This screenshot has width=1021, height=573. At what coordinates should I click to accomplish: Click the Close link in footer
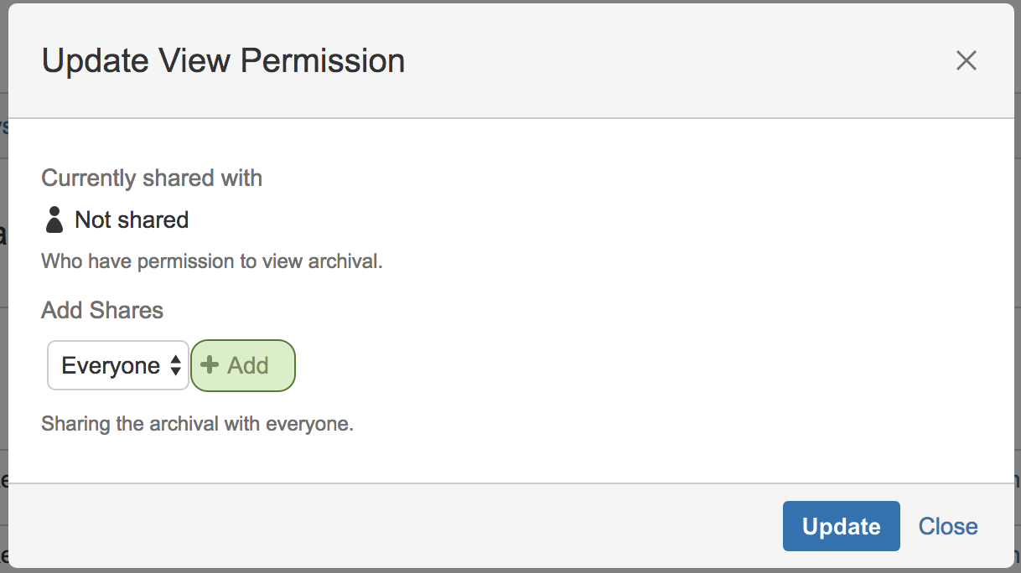coord(948,526)
